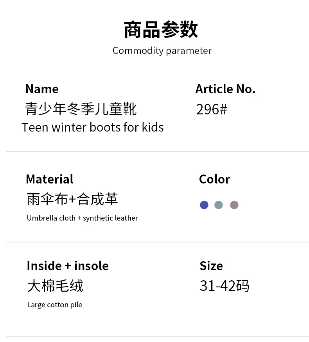Click the 大棉毛绒 lining text
The height and width of the screenshot is (342, 309).
coord(55,286)
